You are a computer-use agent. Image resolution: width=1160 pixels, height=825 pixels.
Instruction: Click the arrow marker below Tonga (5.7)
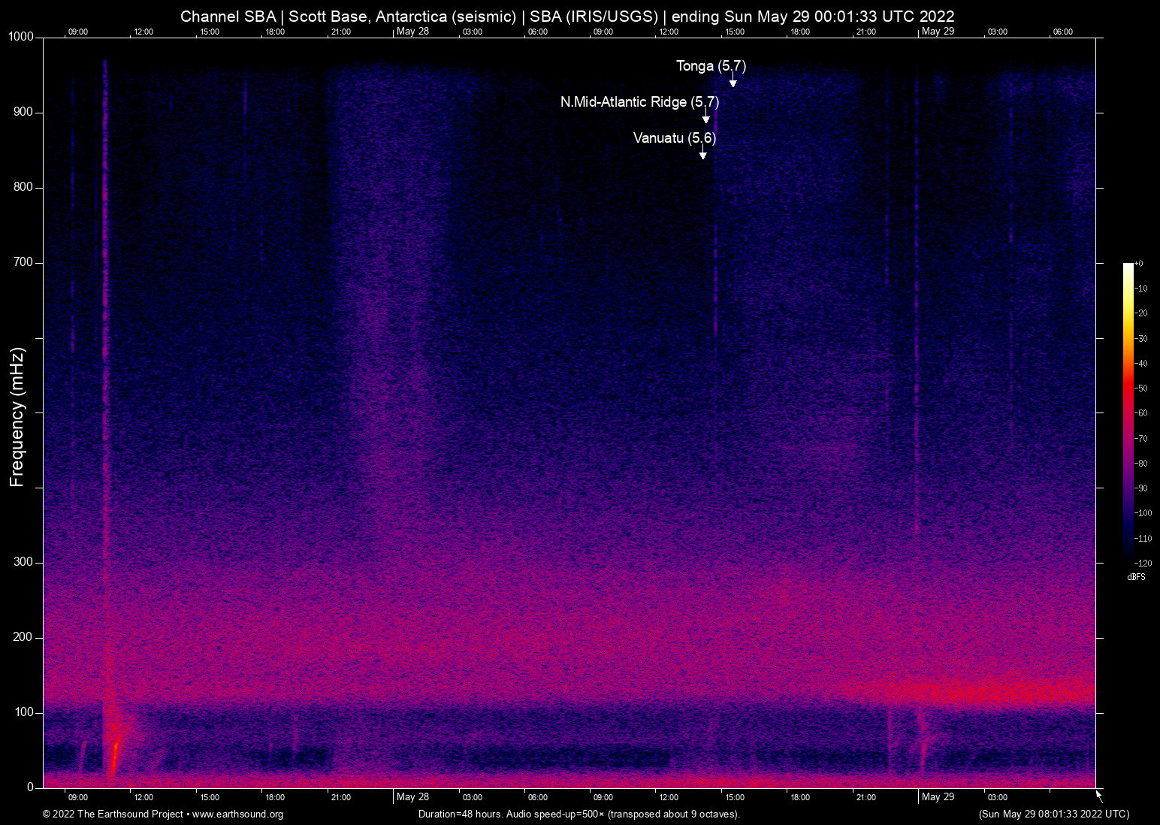click(x=733, y=81)
